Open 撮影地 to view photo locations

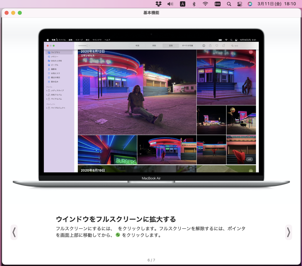(x=53, y=69)
